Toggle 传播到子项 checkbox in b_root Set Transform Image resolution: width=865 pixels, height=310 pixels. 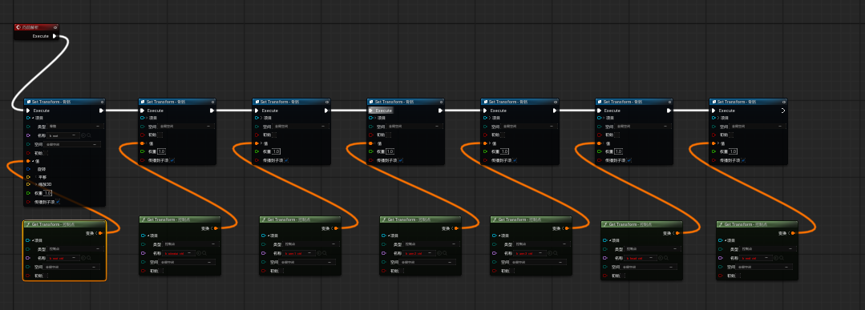click(x=58, y=202)
